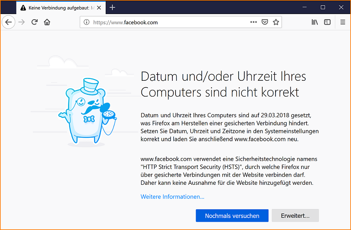
Task: Open the Library menu
Action: [315, 22]
